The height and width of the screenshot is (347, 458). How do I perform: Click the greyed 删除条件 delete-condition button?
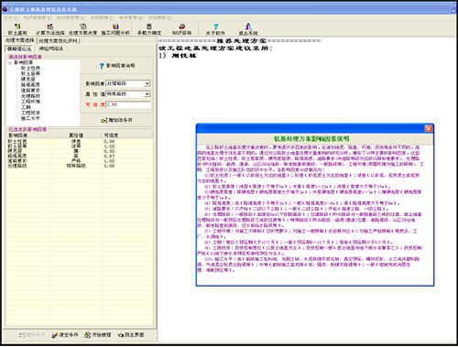click(32, 335)
